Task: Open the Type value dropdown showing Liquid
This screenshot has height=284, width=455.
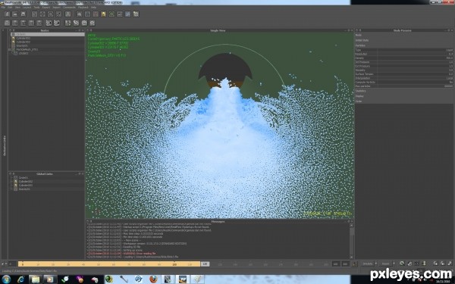Action: coord(416,50)
